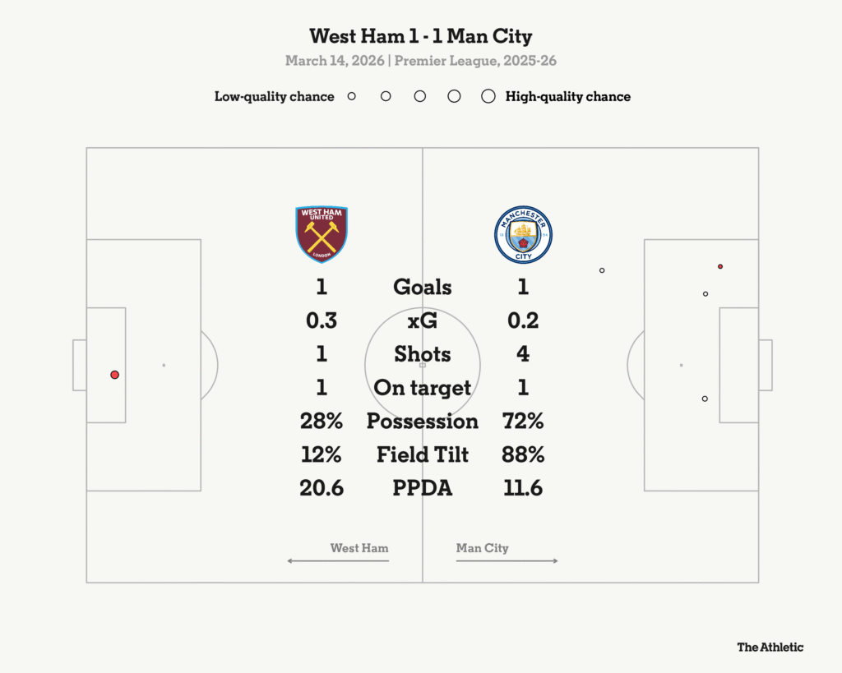Screen dimensions: 842x673
Task: Click the largest legend chance circle
Action: [x=488, y=96]
